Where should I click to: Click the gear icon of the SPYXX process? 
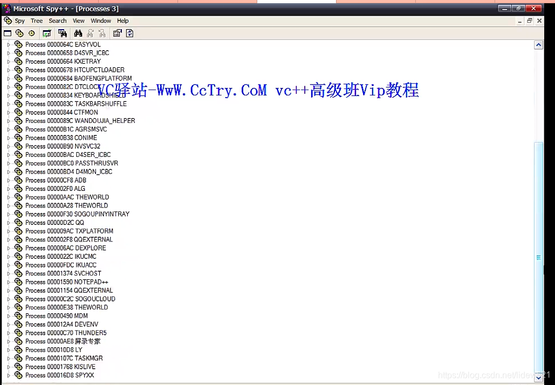[18, 375]
